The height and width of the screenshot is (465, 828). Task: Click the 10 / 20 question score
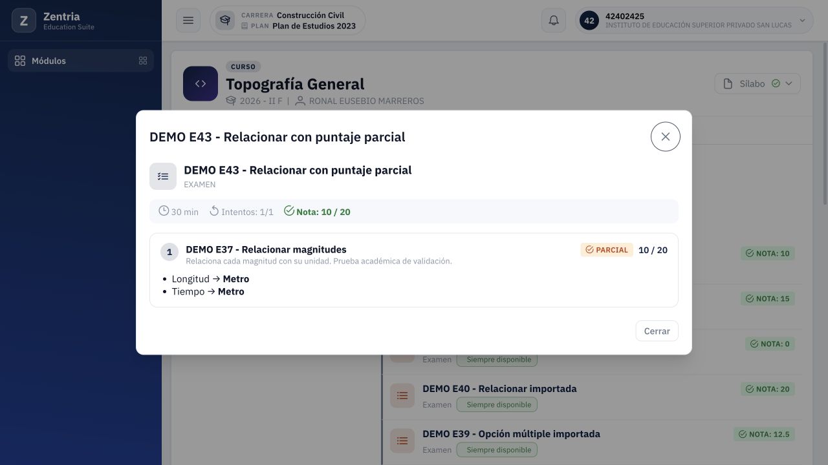[653, 250]
